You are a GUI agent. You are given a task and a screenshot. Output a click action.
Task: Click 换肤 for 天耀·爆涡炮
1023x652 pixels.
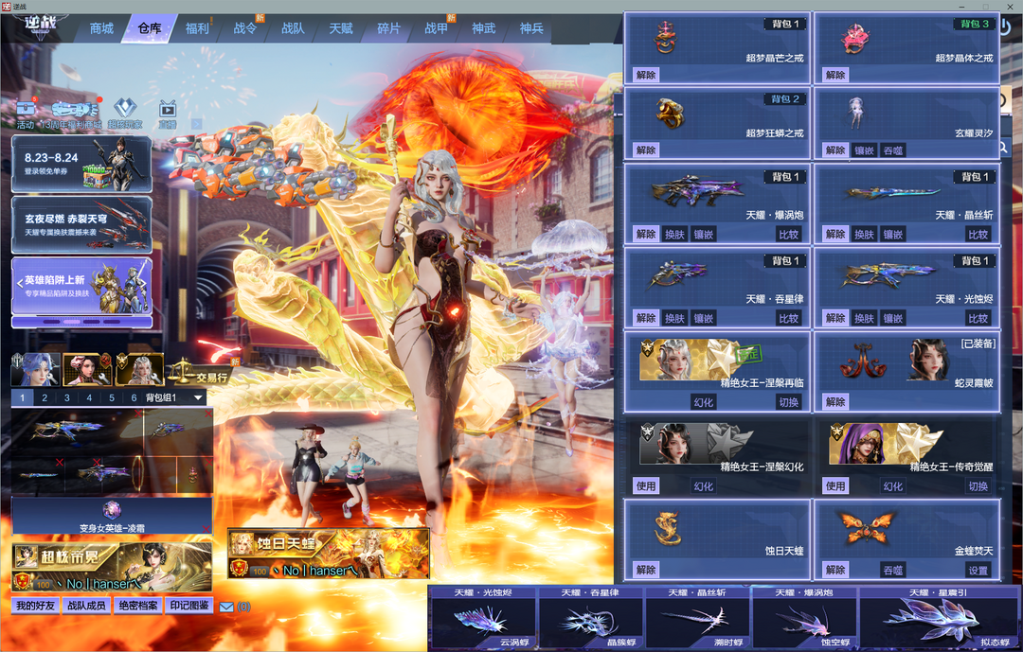click(674, 234)
